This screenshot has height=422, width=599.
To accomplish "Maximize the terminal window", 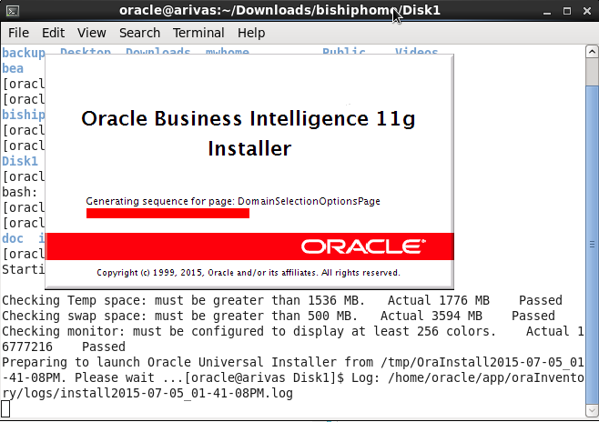I will [x=567, y=11].
